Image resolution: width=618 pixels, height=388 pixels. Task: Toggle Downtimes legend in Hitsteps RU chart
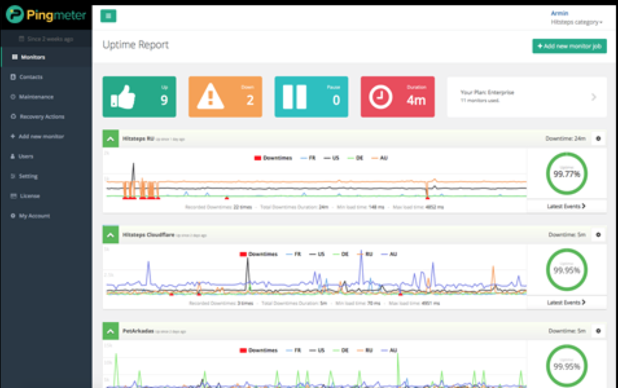(x=273, y=158)
